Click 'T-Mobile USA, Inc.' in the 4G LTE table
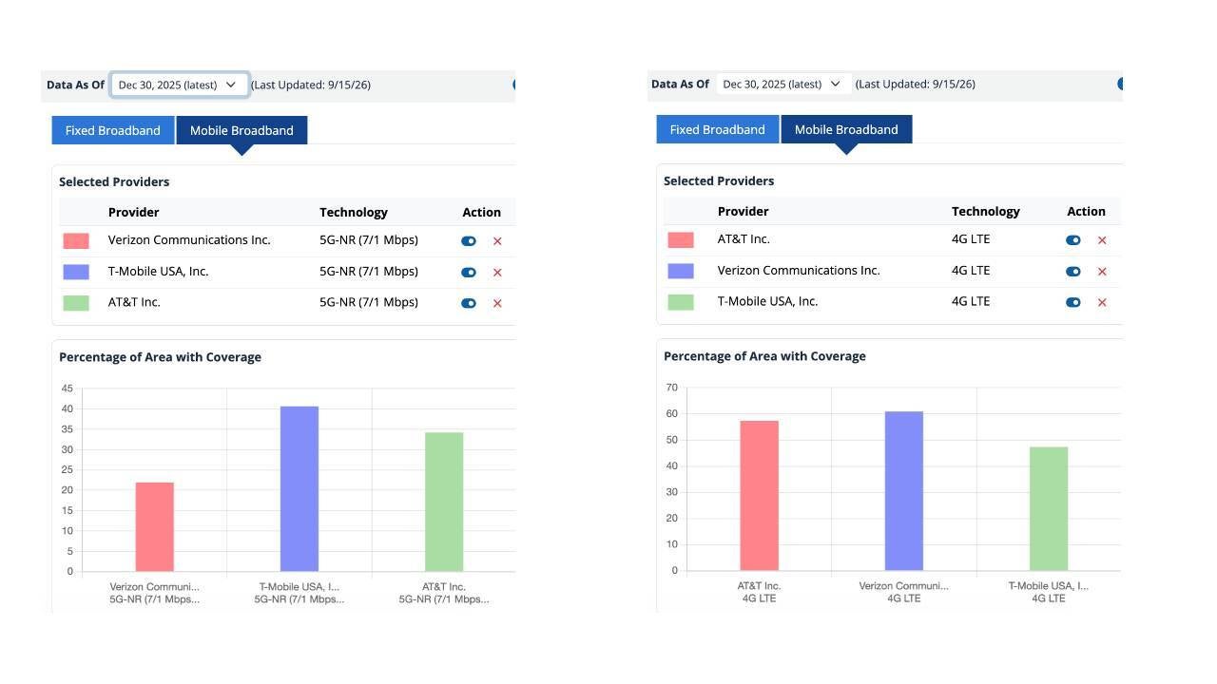Viewport: 1217px width, 684px height. point(768,302)
